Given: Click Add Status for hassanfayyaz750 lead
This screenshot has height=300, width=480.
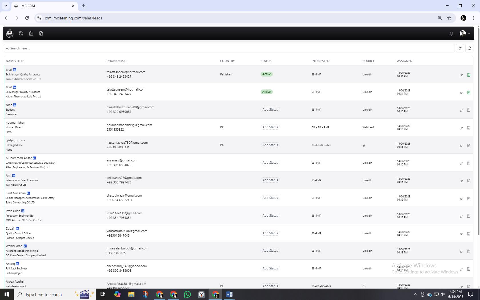Looking at the screenshot, I should 270,145.
